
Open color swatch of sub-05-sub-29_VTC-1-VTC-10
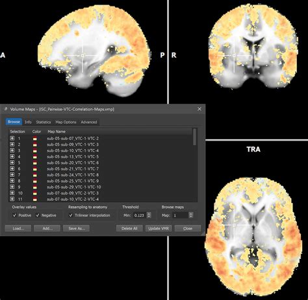(x=34, y=187)
